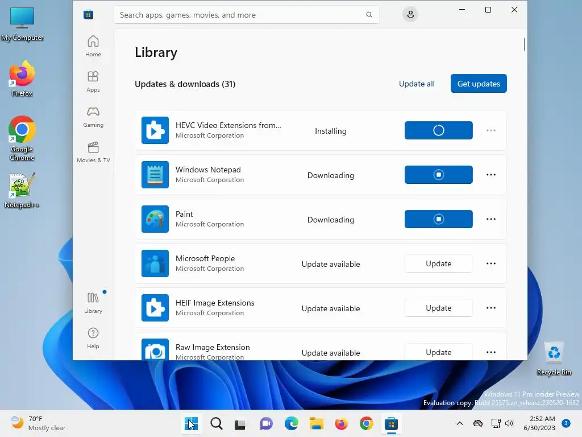
Task: Open more options for HEIF Image Extensions
Action: 490,308
